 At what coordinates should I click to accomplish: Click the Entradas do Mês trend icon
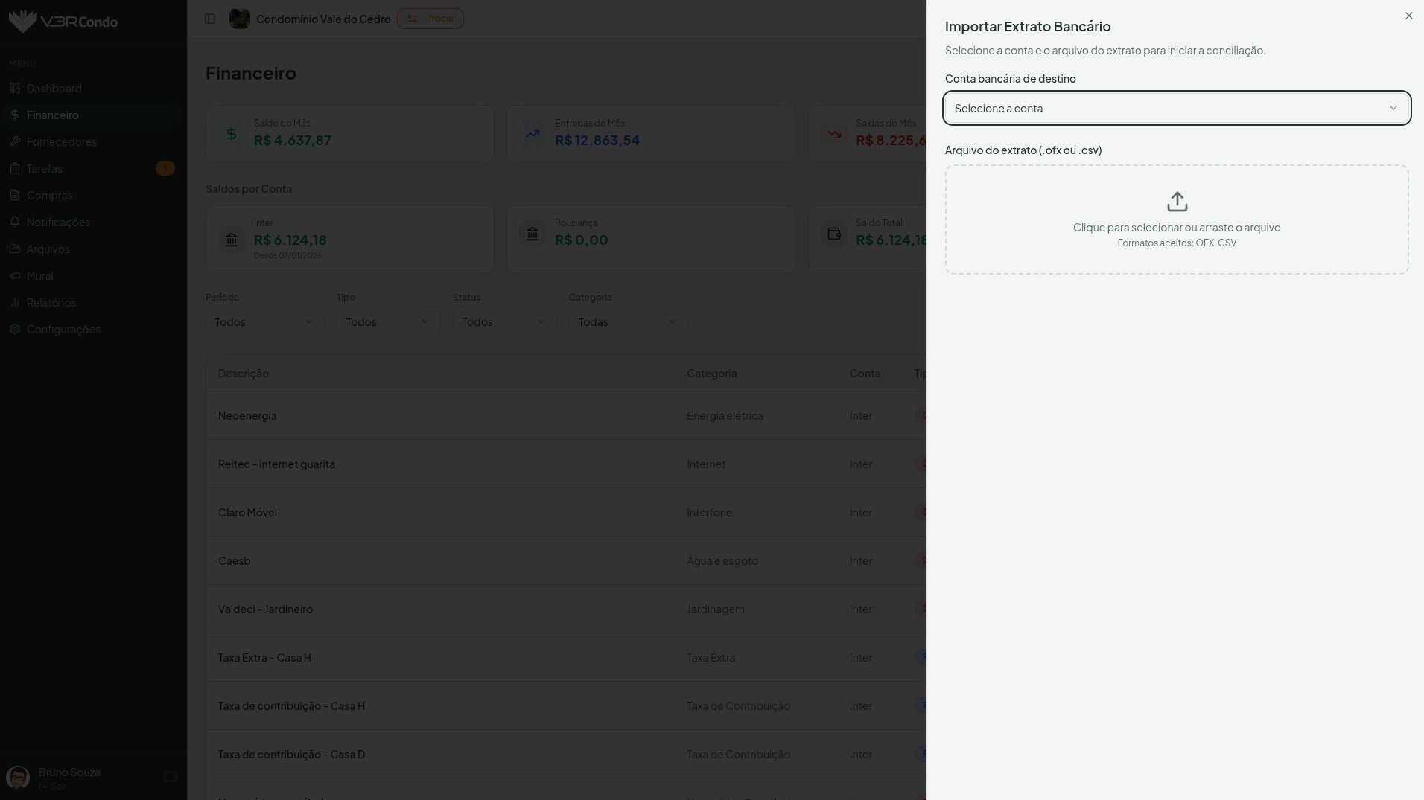(x=533, y=134)
